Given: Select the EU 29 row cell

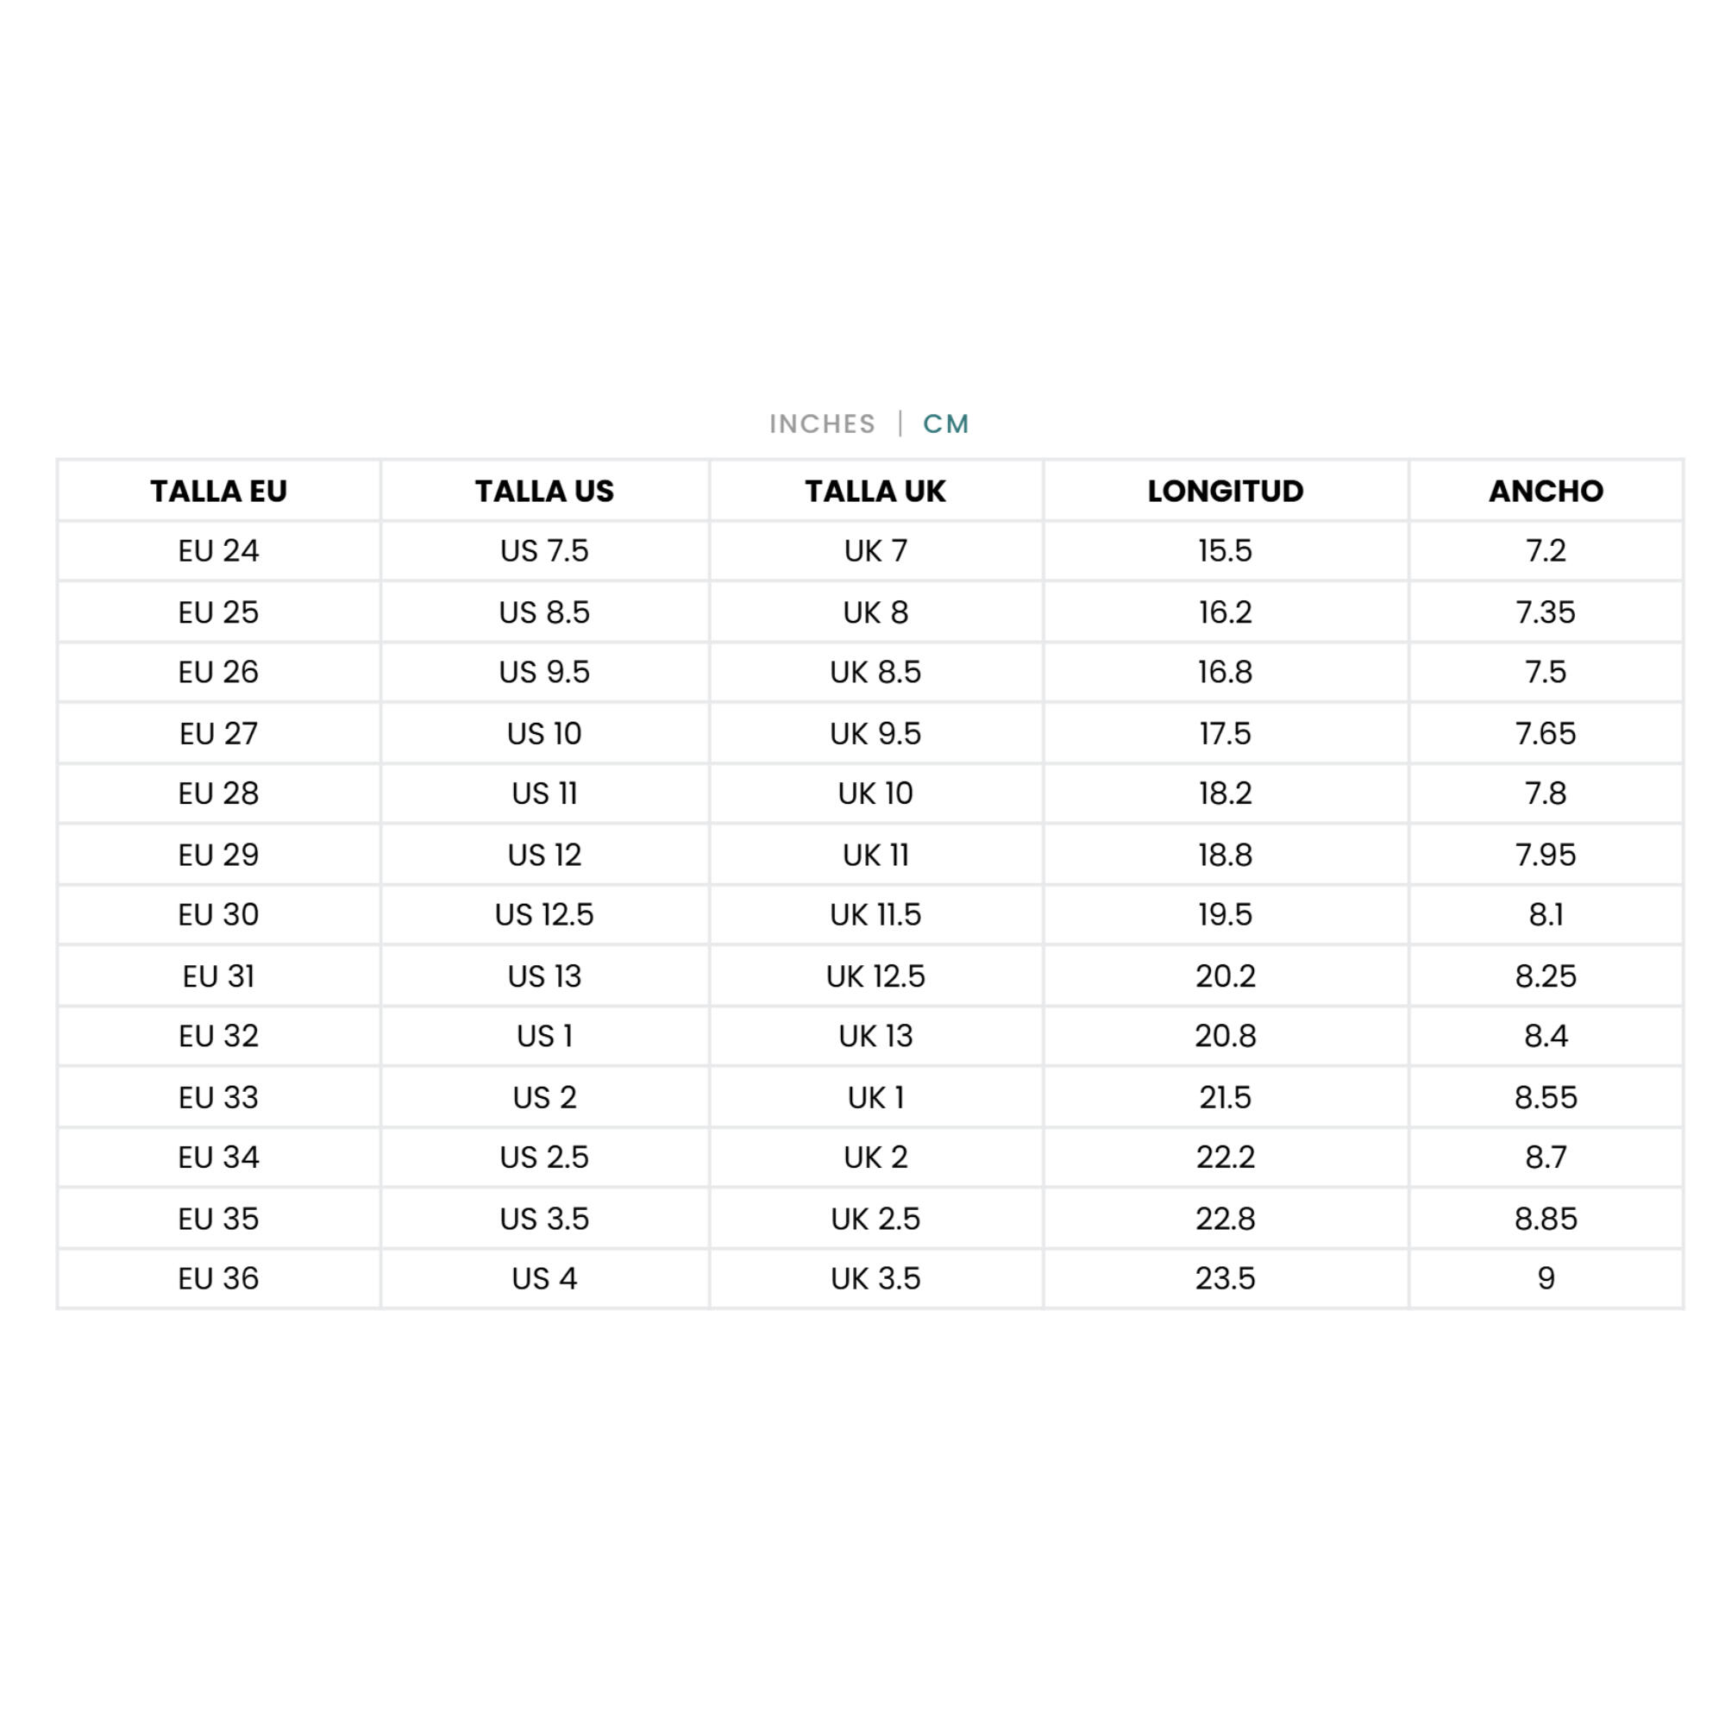Looking at the screenshot, I should [x=219, y=856].
